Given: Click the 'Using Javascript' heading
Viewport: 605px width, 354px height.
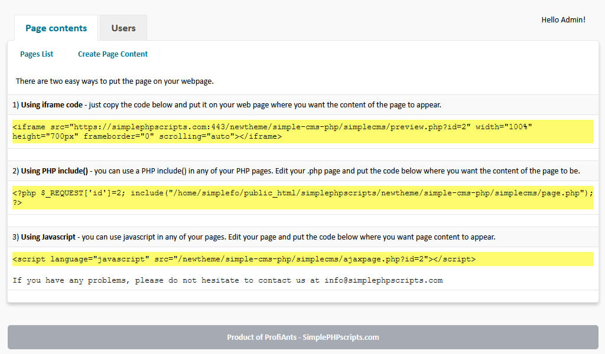Looking at the screenshot, I should (48, 237).
